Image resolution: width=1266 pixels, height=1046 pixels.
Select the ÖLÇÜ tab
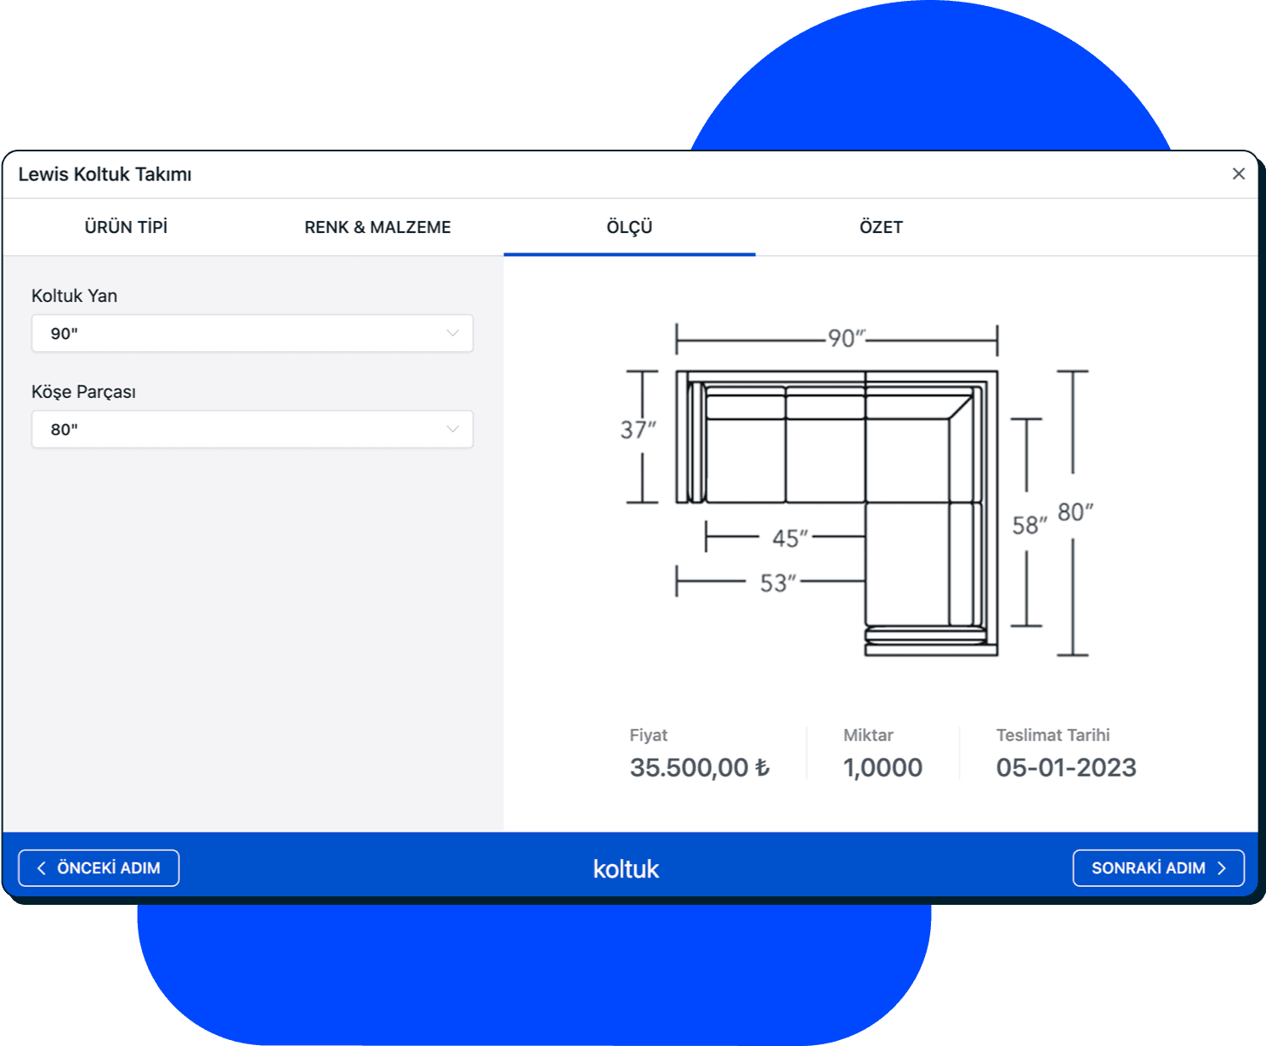click(x=629, y=227)
